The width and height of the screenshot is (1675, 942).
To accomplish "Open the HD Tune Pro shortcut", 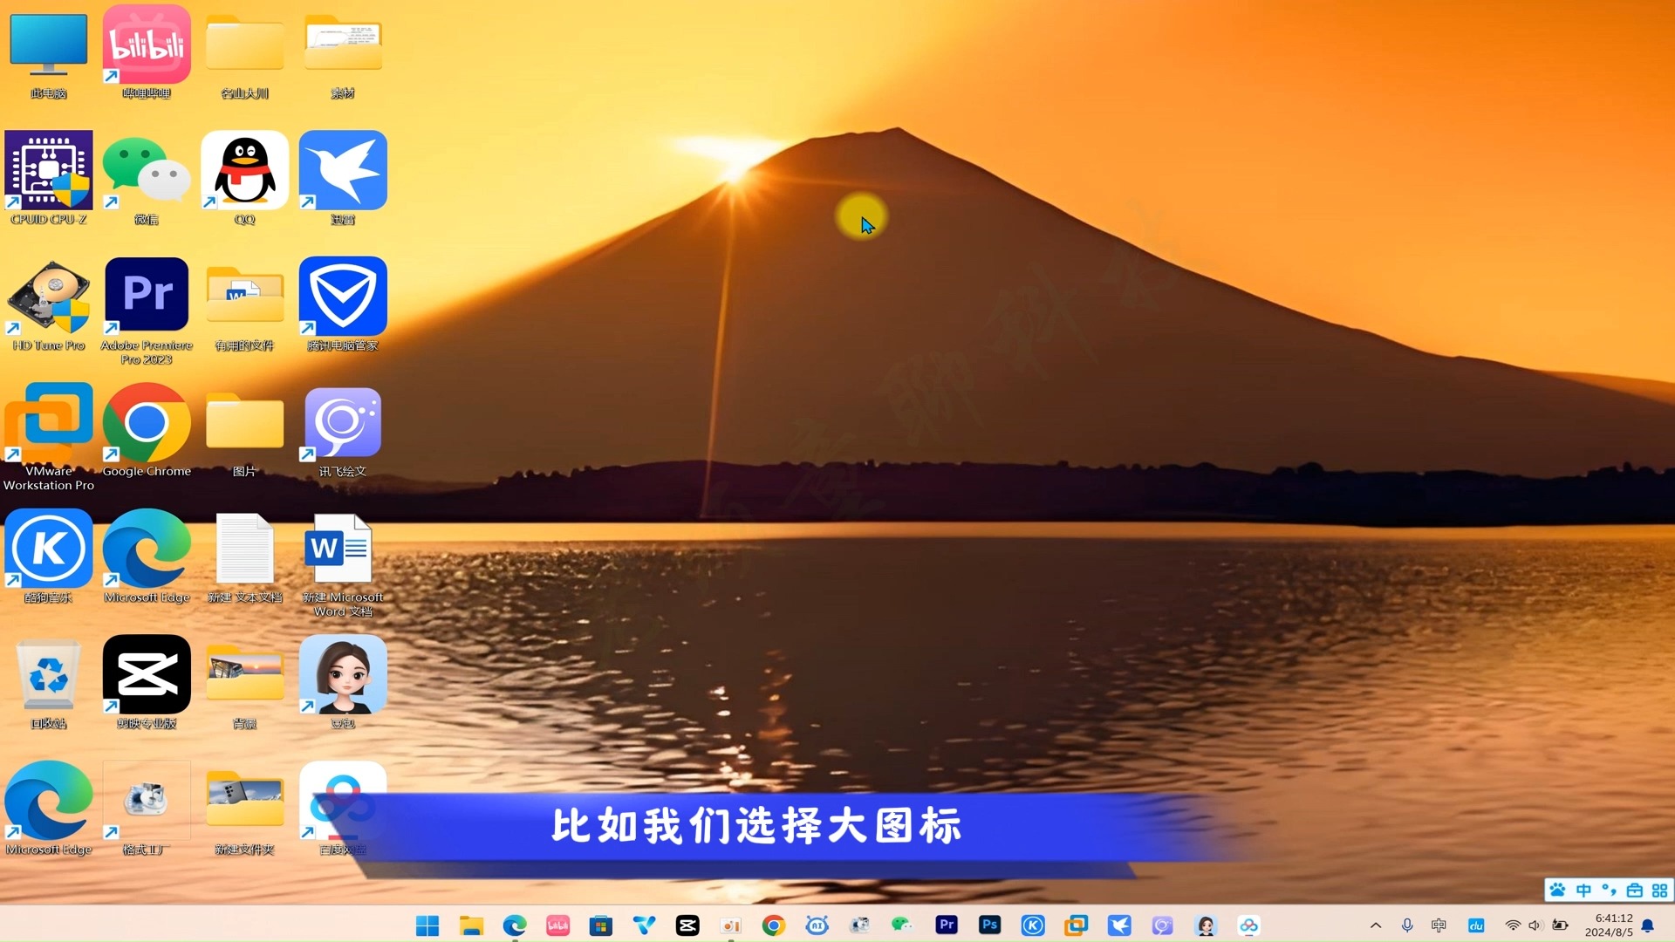I will 49,297.
